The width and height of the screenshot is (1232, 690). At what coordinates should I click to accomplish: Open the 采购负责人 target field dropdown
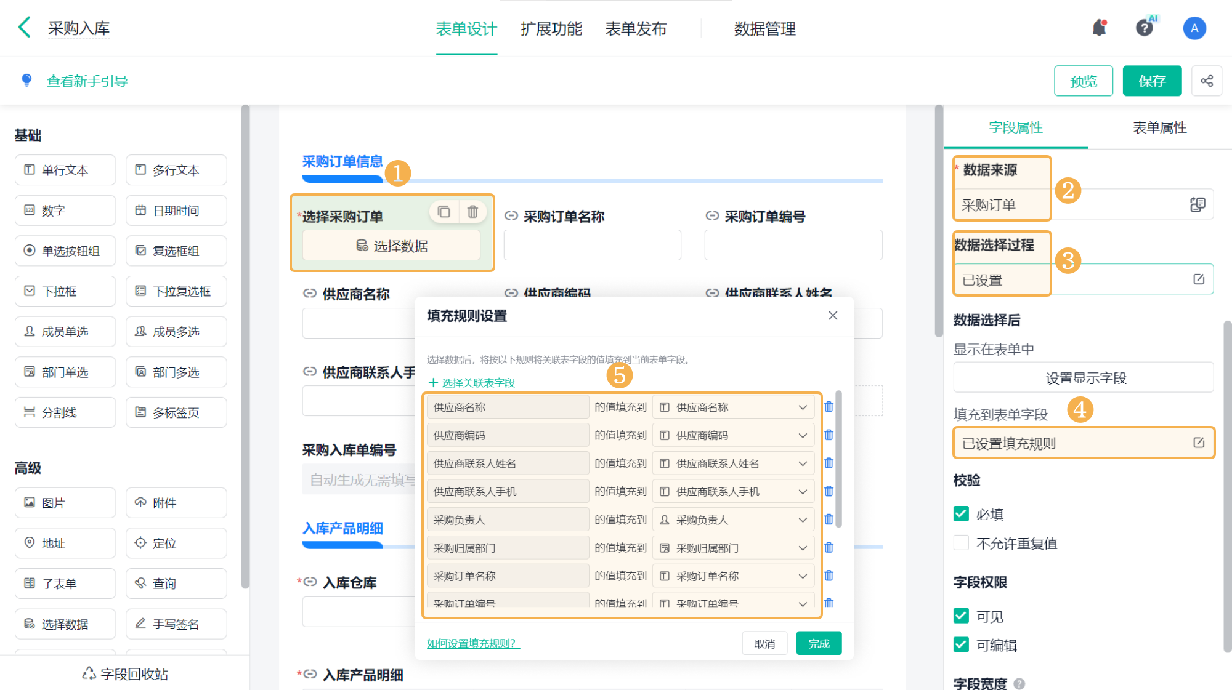pyautogui.click(x=803, y=520)
